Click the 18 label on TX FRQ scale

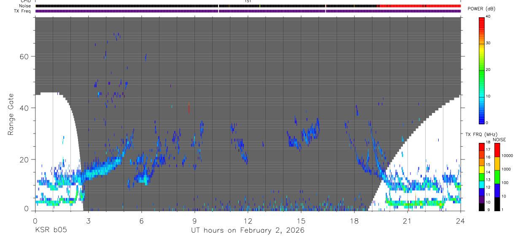click(x=488, y=142)
